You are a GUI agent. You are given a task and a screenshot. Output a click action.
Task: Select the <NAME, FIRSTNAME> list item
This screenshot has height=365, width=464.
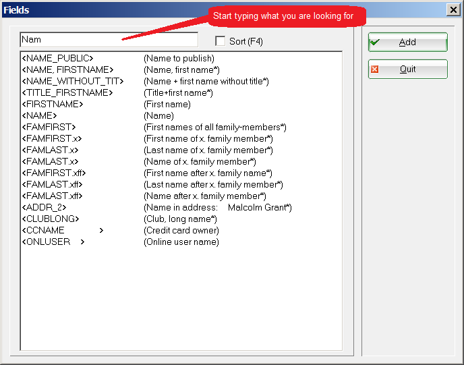pyautogui.click(x=67, y=70)
